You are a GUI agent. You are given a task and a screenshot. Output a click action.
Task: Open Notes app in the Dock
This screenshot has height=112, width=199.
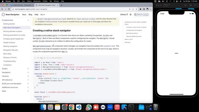tap(58, 107)
